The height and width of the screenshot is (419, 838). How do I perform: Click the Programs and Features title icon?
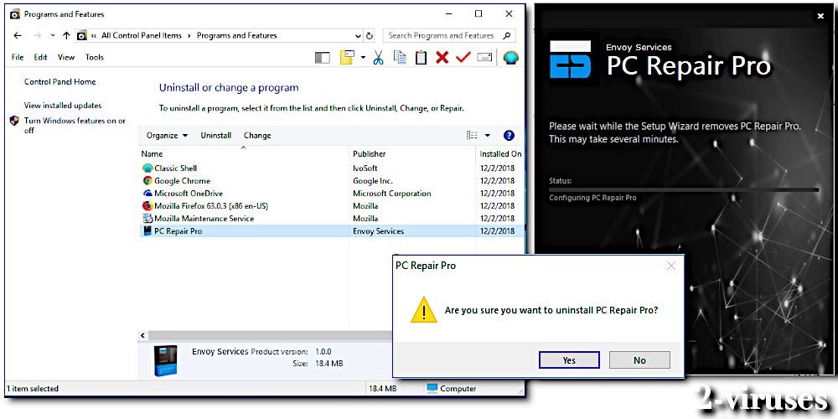coord(15,14)
